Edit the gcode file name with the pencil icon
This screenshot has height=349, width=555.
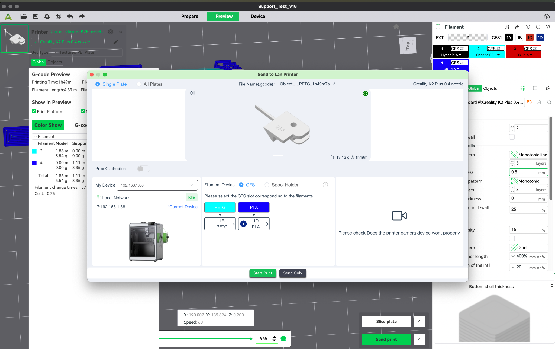334,84
